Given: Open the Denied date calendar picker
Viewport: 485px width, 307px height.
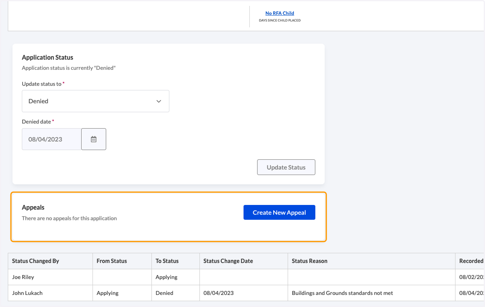Looking at the screenshot, I should click(94, 139).
